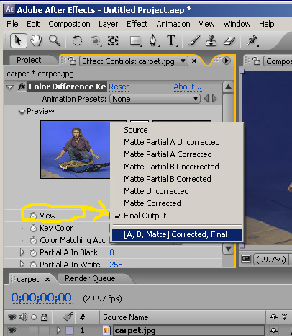The width and height of the screenshot is (292, 336).
Task: Toggle View property stopwatch
Action: click(33, 216)
